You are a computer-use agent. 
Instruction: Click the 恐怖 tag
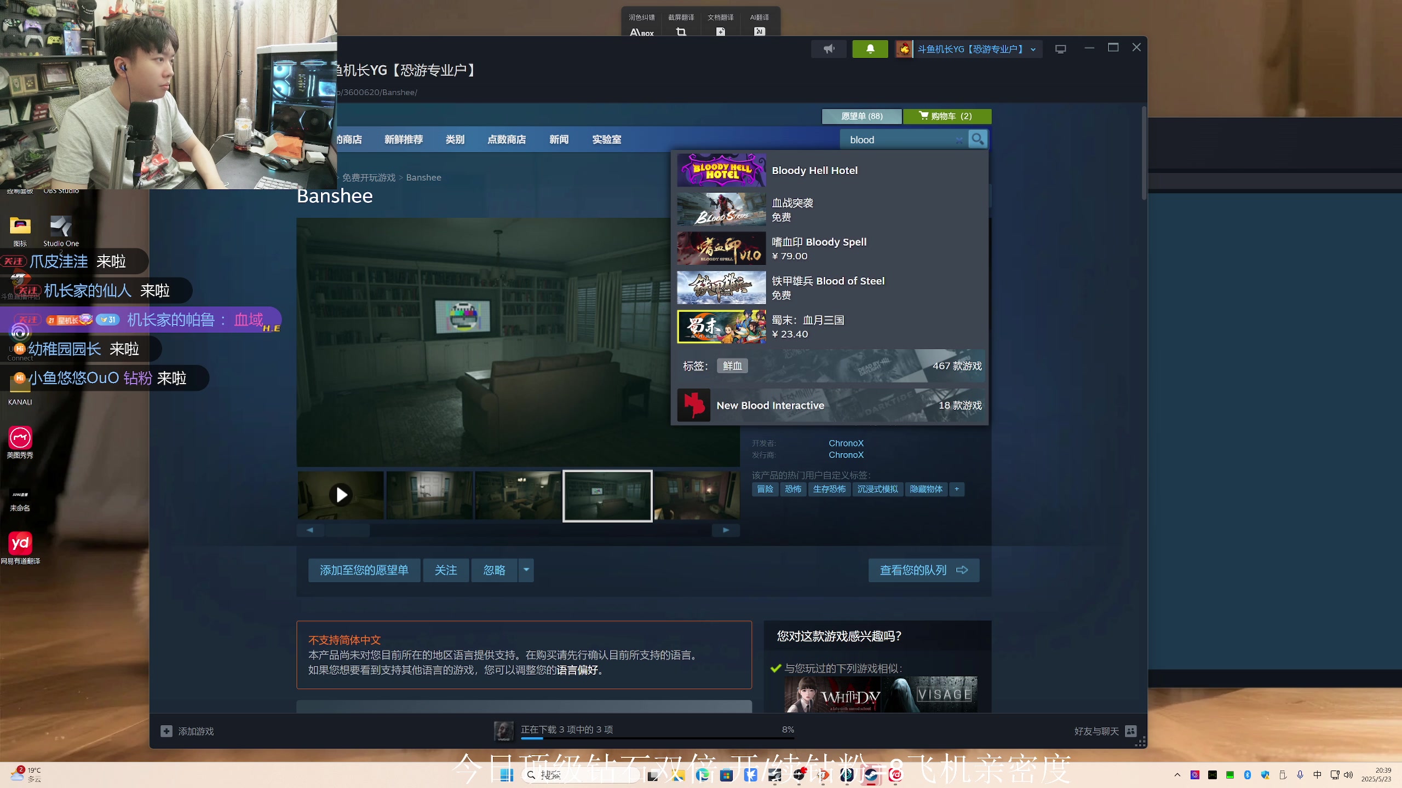[x=793, y=489]
